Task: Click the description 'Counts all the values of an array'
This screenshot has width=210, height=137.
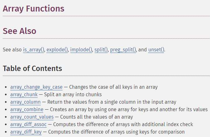Action: 96,117
